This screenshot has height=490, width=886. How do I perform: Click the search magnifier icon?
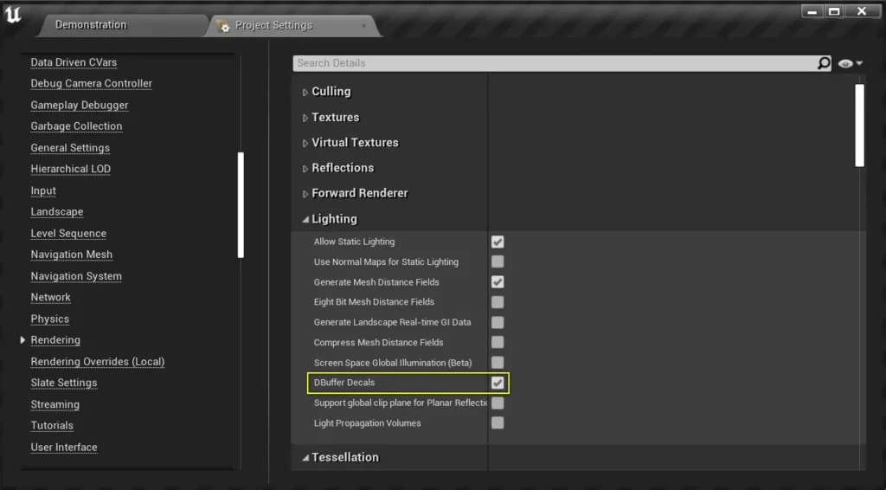[824, 63]
